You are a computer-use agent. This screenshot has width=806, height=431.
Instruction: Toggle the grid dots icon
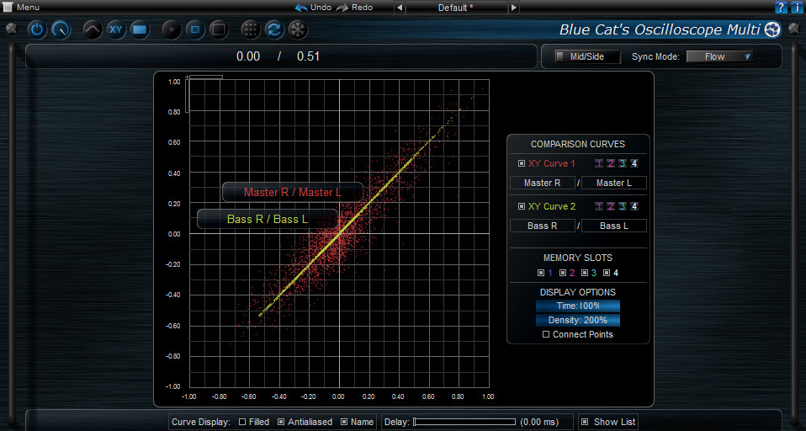tap(251, 29)
